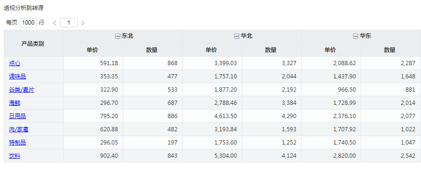421x179 pixels.
Task: Select the 数量 header under 华北
Action: pyautogui.click(x=271, y=50)
